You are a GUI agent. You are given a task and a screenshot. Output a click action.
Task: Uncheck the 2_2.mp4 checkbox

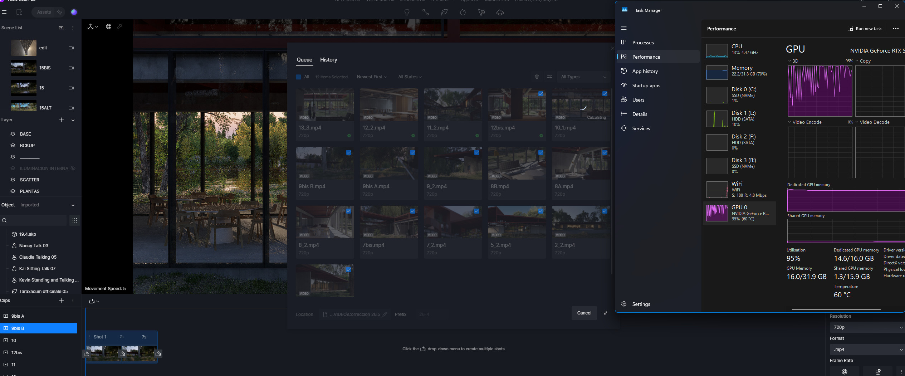(605, 211)
